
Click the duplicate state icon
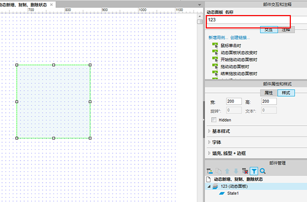coord(219,171)
